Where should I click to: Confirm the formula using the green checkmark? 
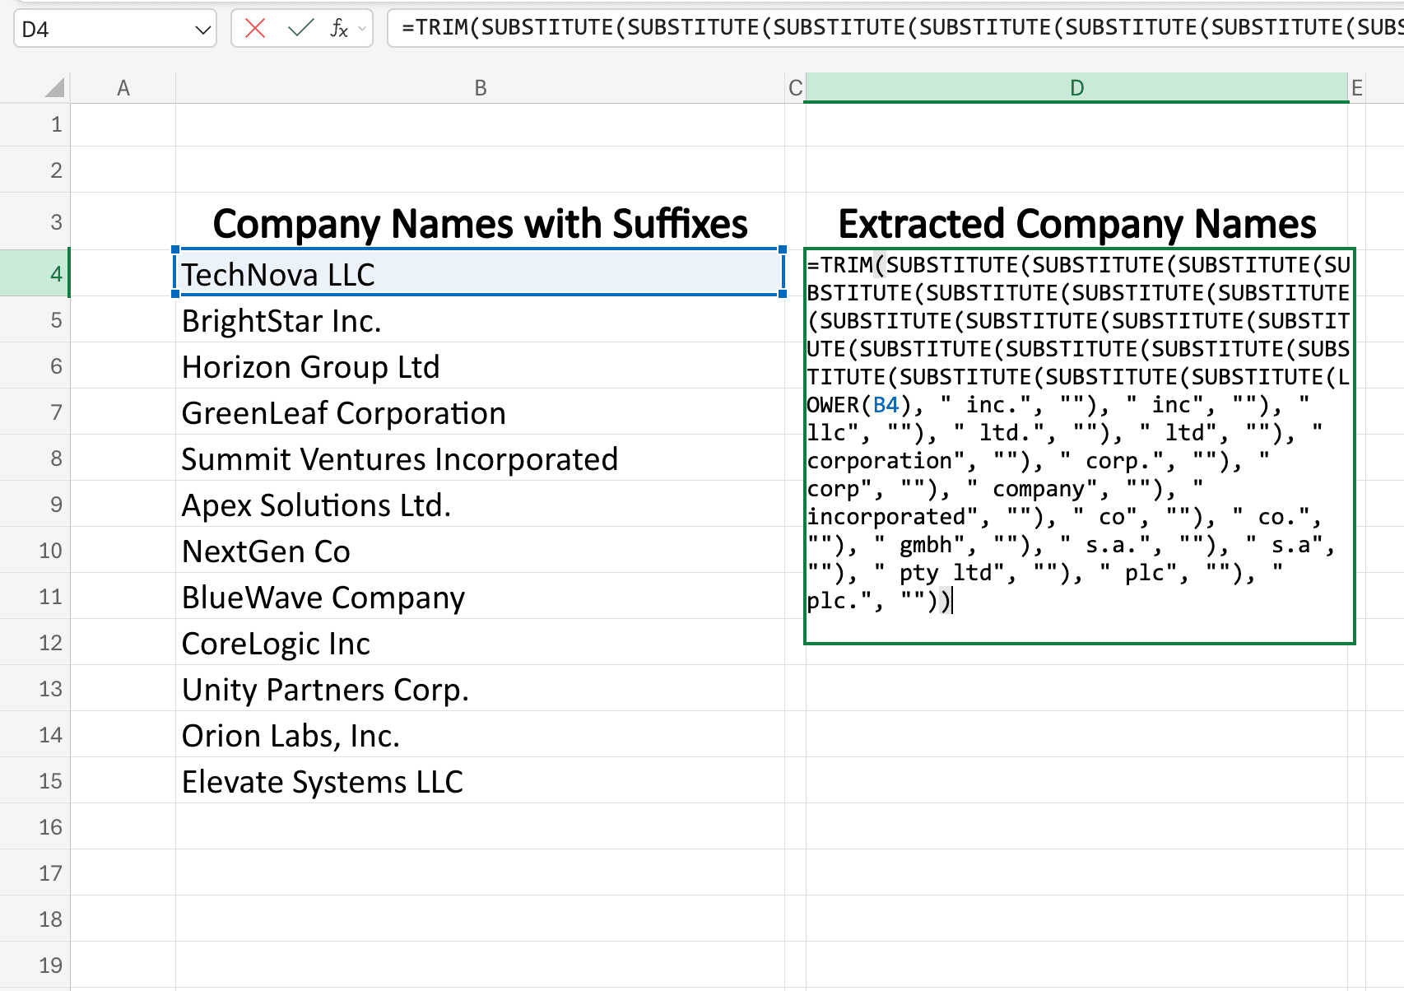pyautogui.click(x=300, y=27)
